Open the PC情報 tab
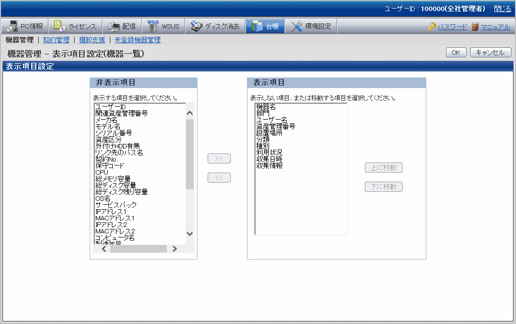 [x=25, y=26]
